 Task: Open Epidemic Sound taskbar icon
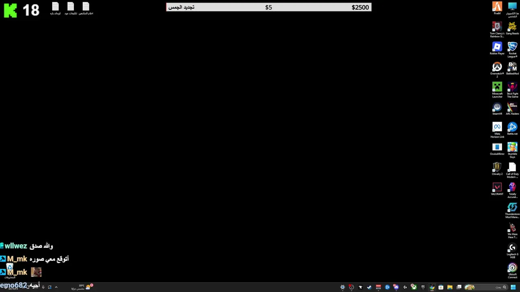point(360,287)
